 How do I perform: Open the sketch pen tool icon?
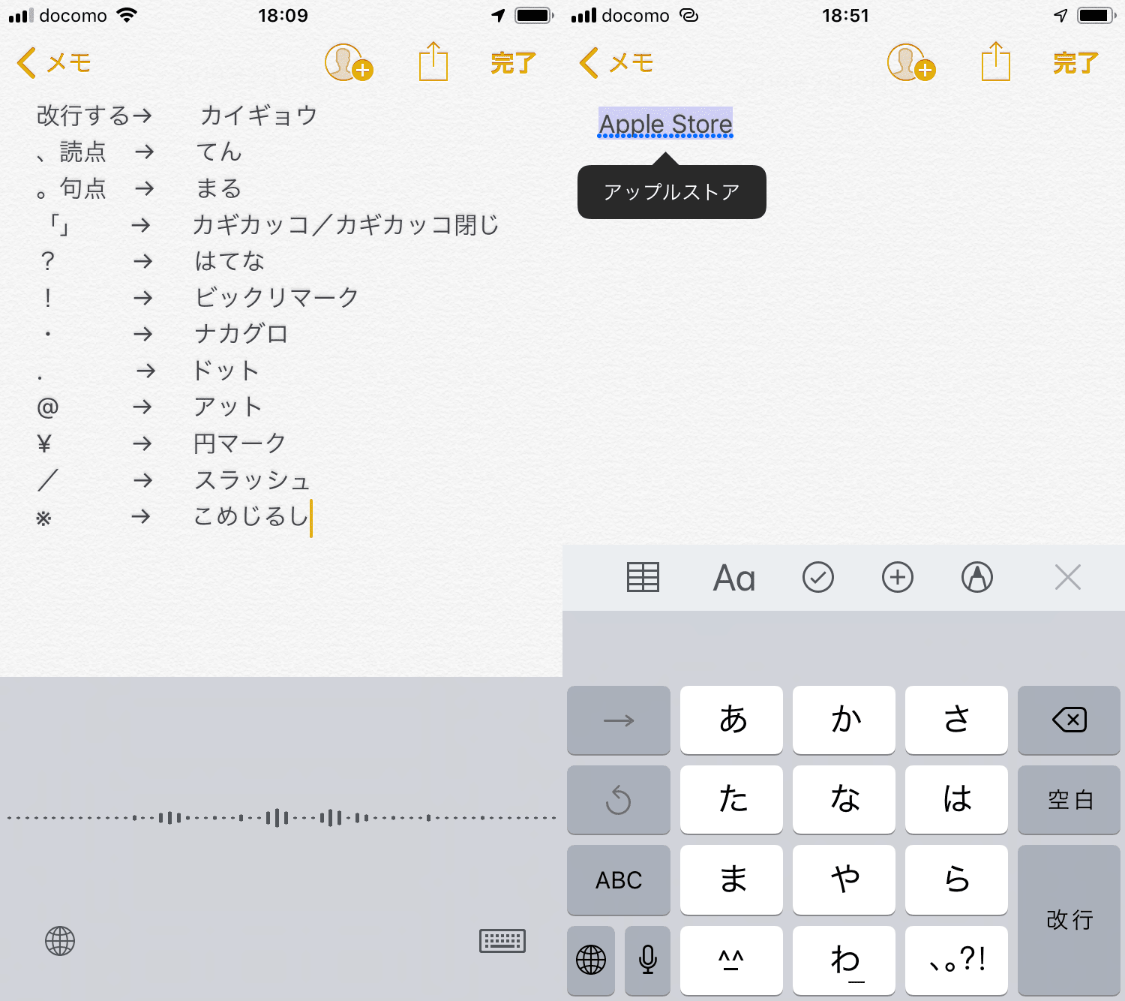pyautogui.click(x=977, y=577)
